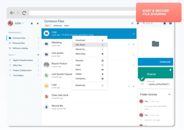The width and height of the screenshot is (184, 130).
Task: Choose Compress... from context menu
Action: pos(90,78)
